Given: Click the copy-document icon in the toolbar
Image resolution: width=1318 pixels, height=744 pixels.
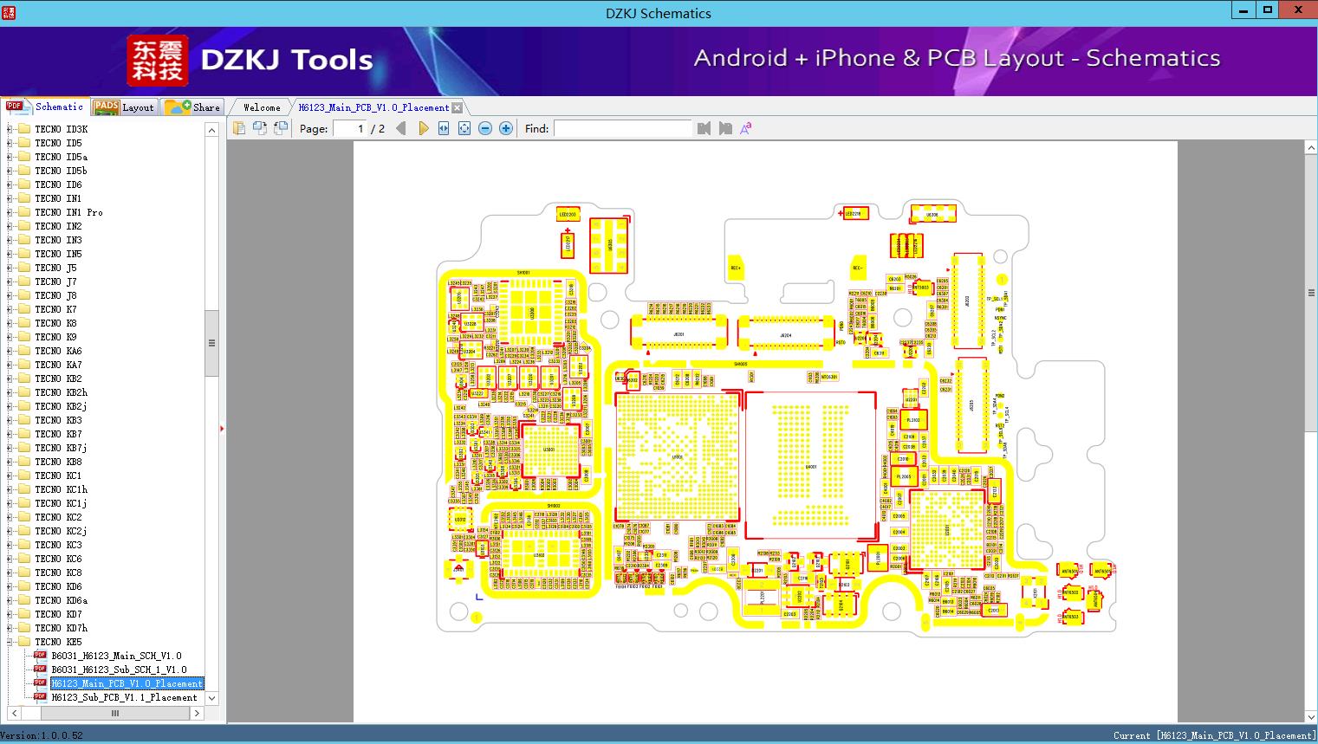Looking at the screenshot, I should coord(238,128).
